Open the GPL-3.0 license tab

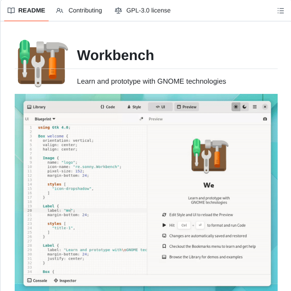142,10
